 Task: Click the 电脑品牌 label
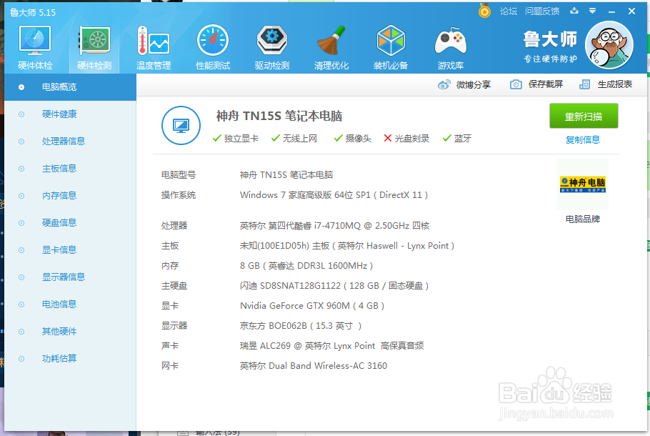click(x=583, y=219)
